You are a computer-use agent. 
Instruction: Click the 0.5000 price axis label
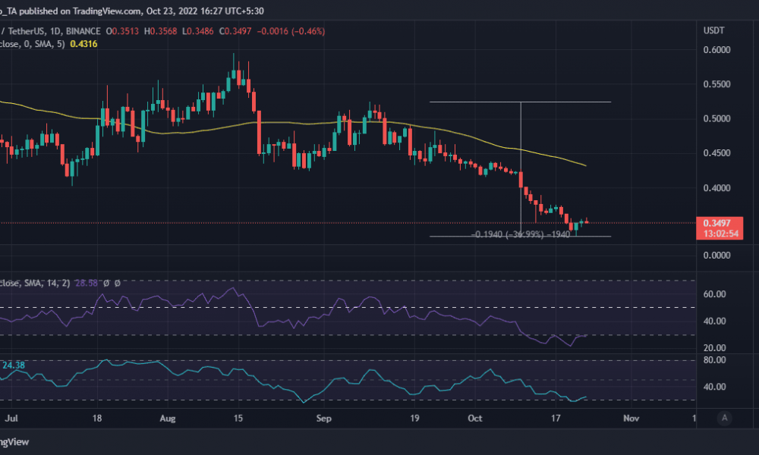click(717, 118)
